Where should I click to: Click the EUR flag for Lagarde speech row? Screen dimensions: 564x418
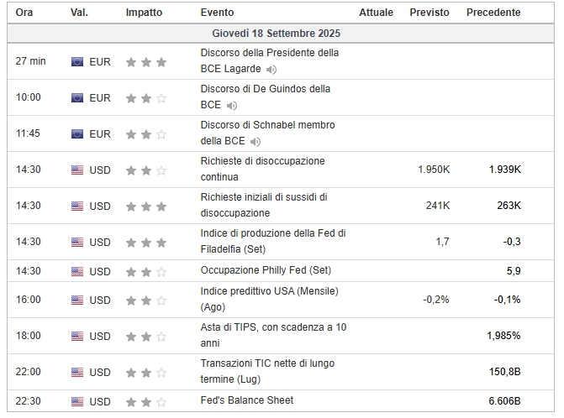(77, 61)
